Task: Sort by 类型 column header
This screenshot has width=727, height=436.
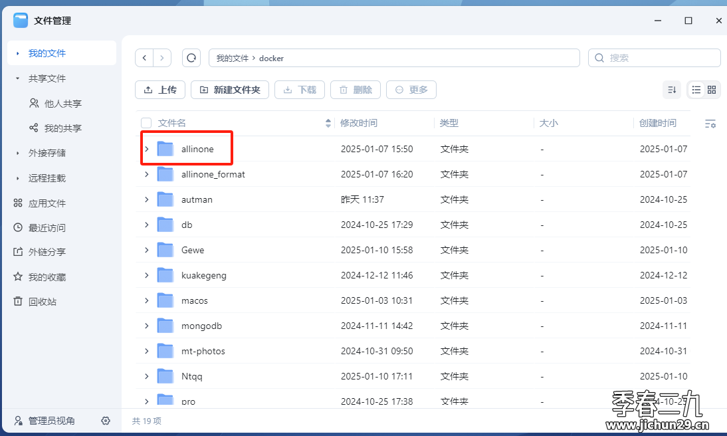Action: tap(449, 123)
